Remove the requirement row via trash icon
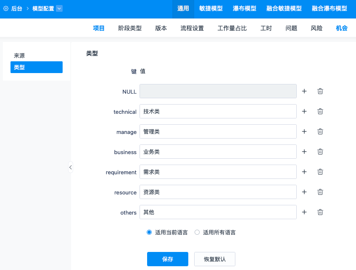 pyautogui.click(x=320, y=172)
